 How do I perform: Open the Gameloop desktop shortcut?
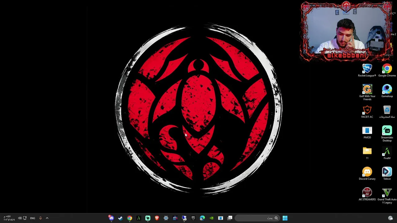(387, 91)
